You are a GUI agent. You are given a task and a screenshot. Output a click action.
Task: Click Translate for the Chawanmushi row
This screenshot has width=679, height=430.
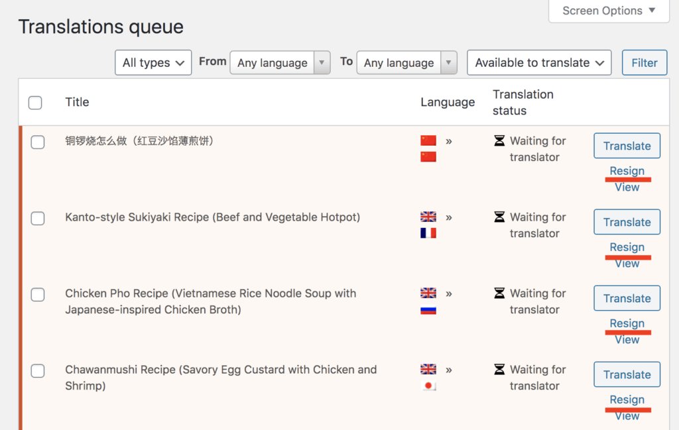pyautogui.click(x=627, y=374)
